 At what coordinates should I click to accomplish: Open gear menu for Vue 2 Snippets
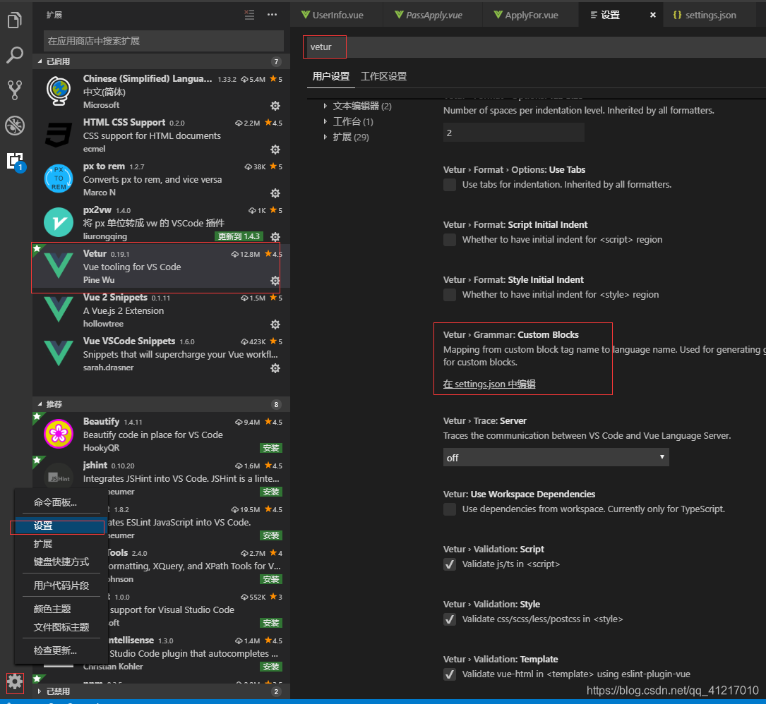pyautogui.click(x=275, y=324)
